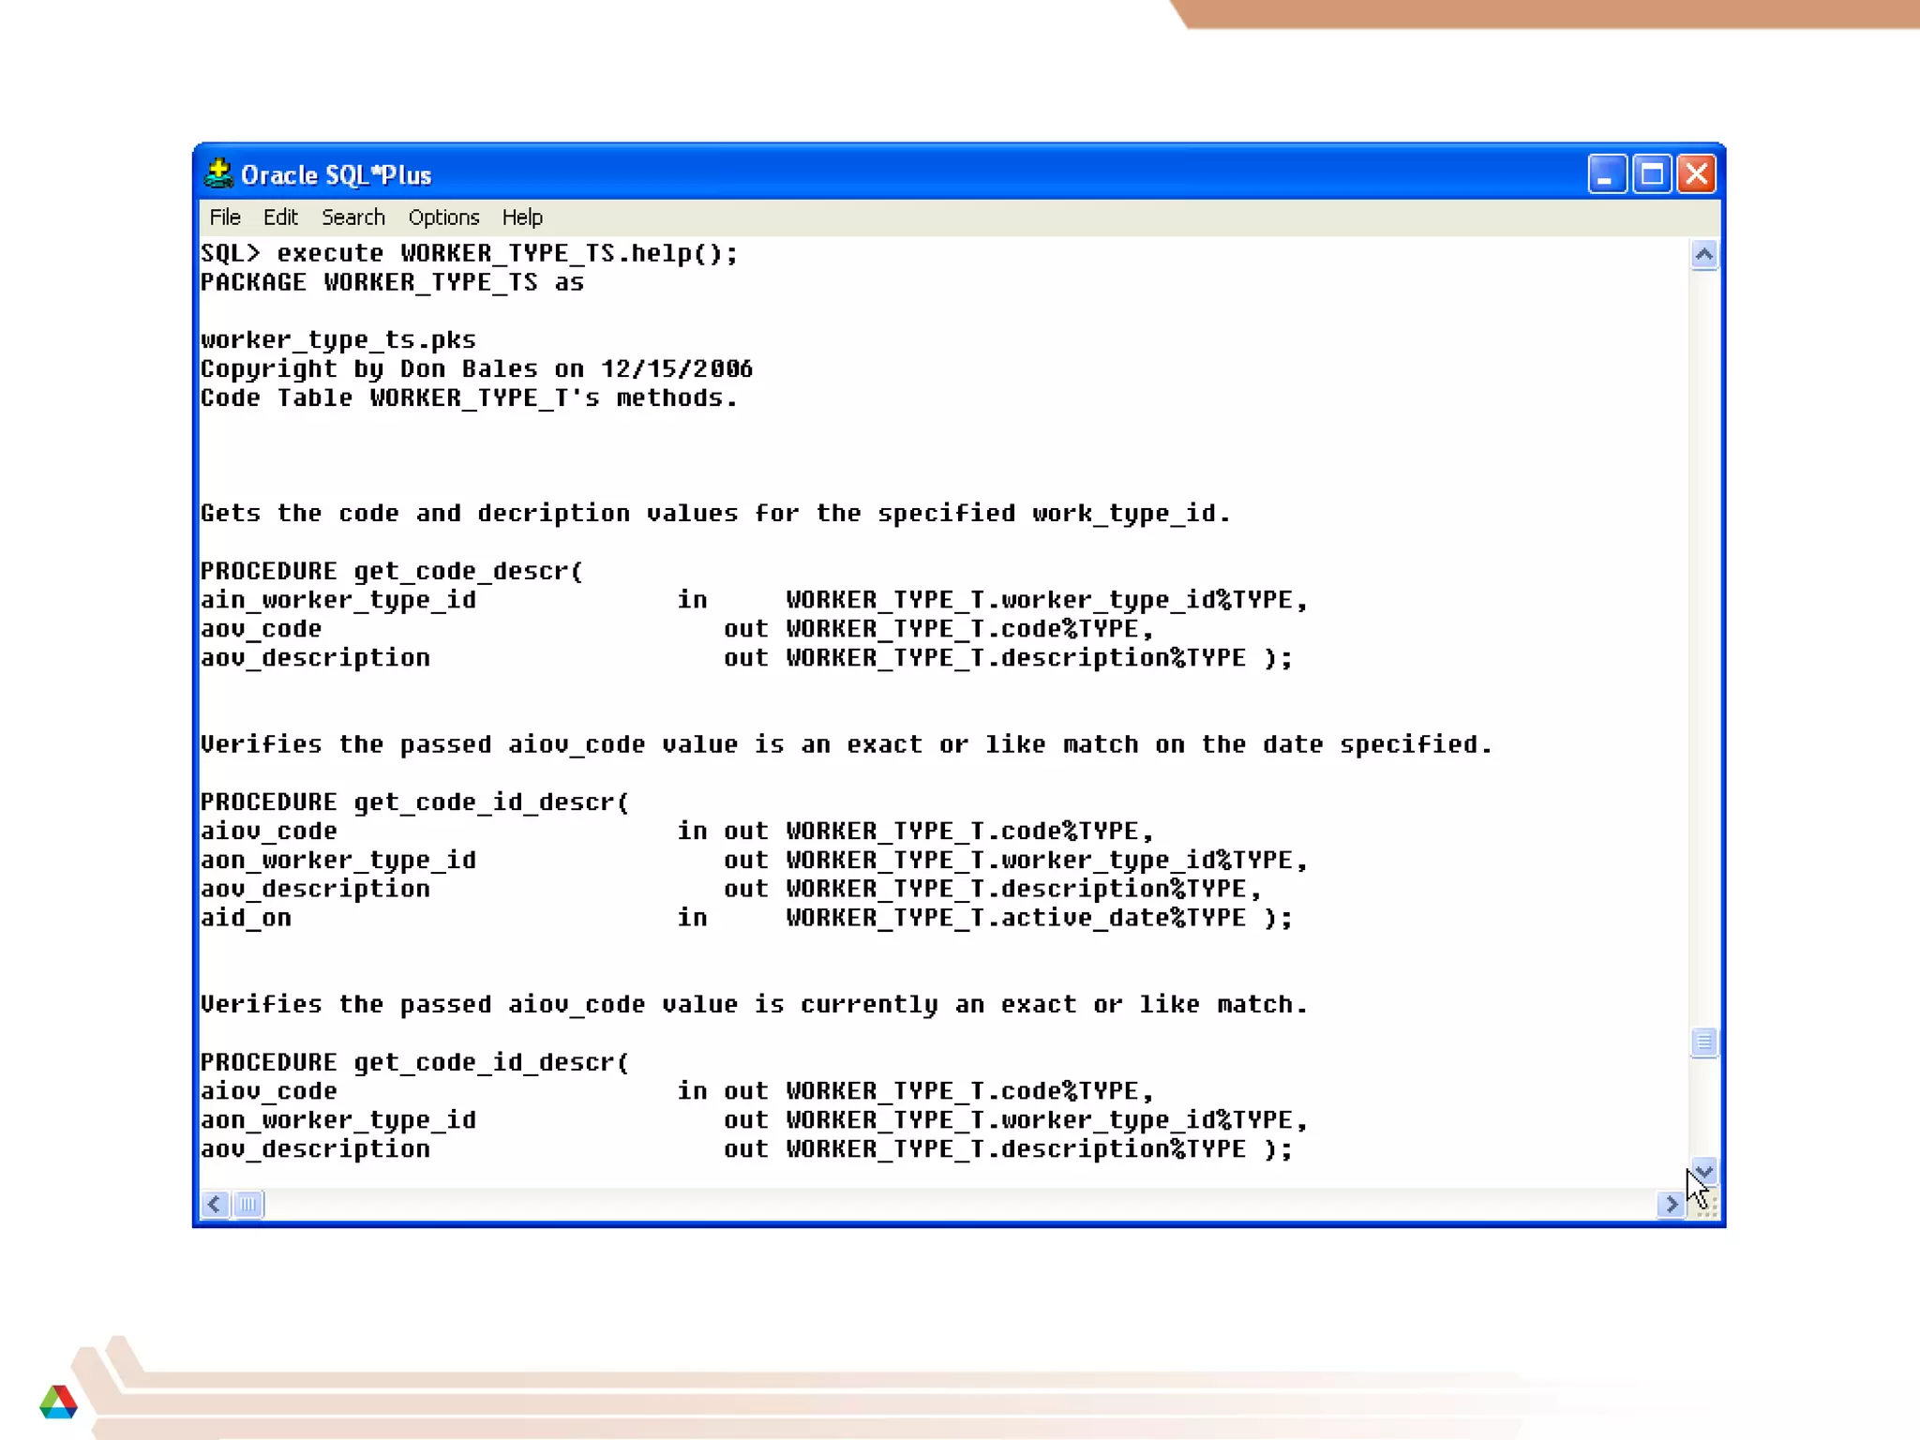Click the vertical scrollbar down arrow
Image resolution: width=1920 pixels, height=1440 pixels.
tap(1704, 1172)
